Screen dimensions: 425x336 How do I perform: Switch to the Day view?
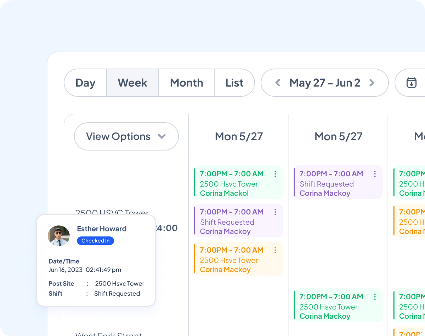pyautogui.click(x=85, y=83)
